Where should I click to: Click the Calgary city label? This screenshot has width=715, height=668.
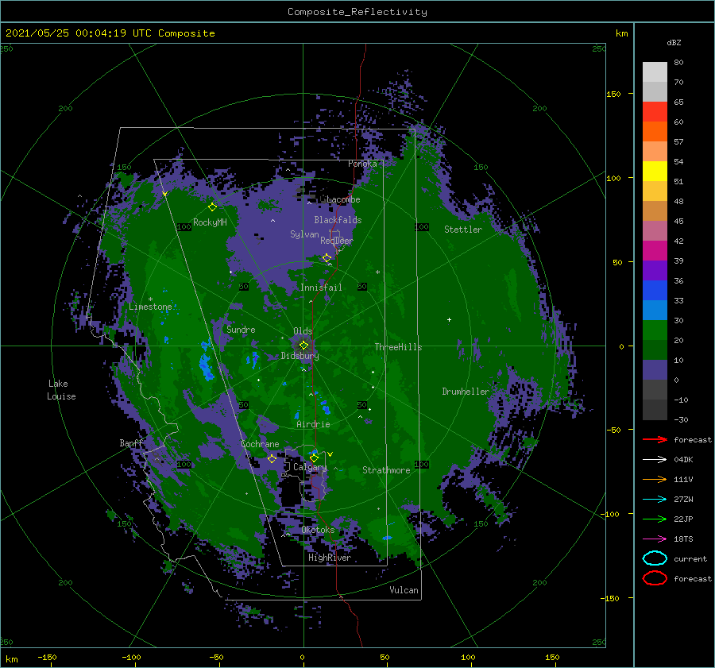point(310,467)
